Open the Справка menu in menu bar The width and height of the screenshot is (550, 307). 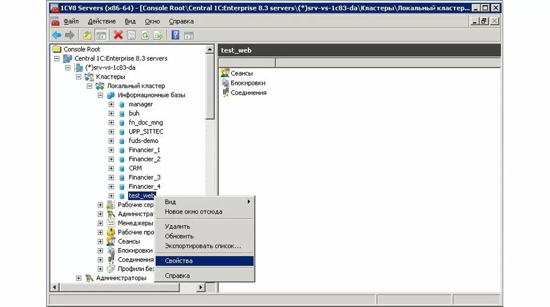[x=181, y=21]
